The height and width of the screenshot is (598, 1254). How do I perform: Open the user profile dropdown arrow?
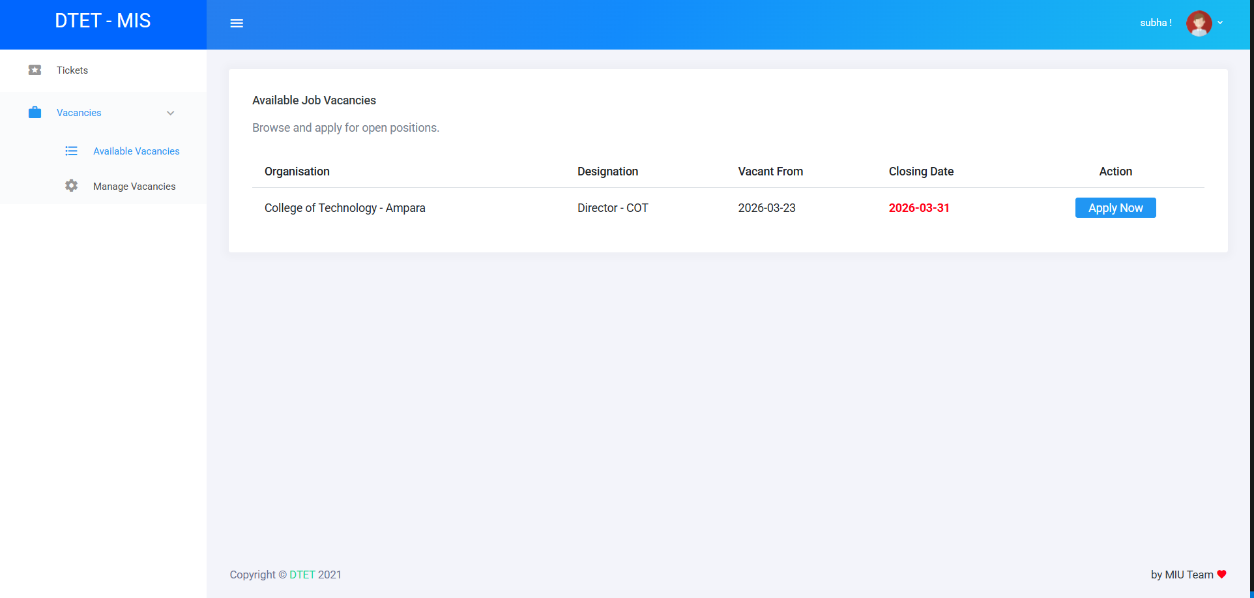[x=1220, y=23]
